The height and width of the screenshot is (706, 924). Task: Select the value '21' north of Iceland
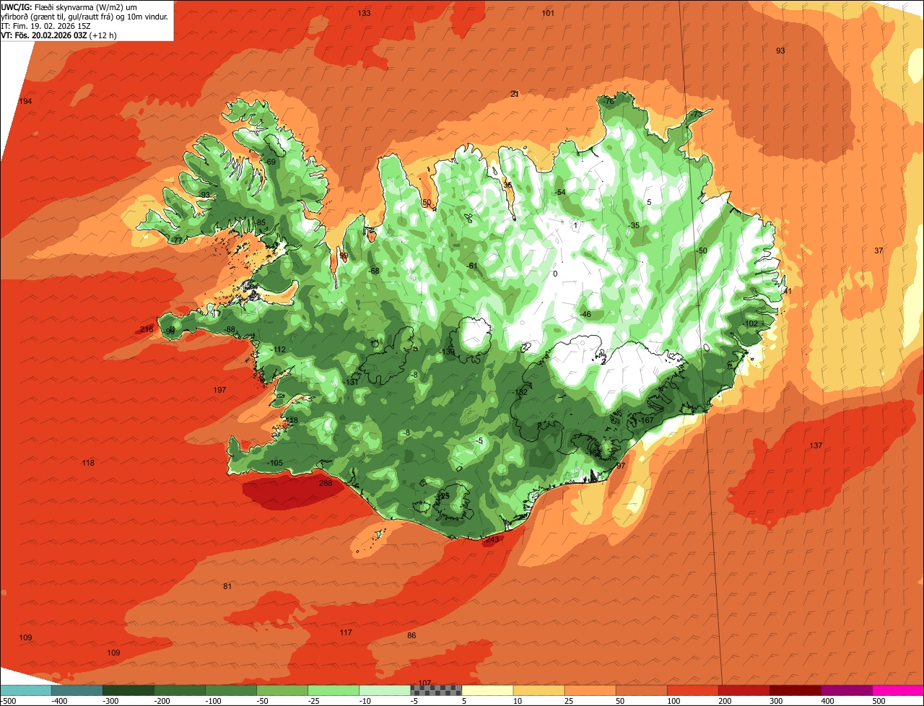tap(515, 95)
